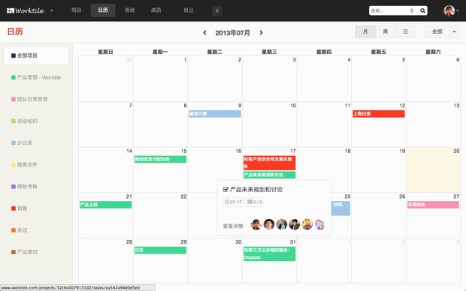Screen dimensions: 466x291
Task: Click the 07-17 due date tag
Action: tap(233, 202)
